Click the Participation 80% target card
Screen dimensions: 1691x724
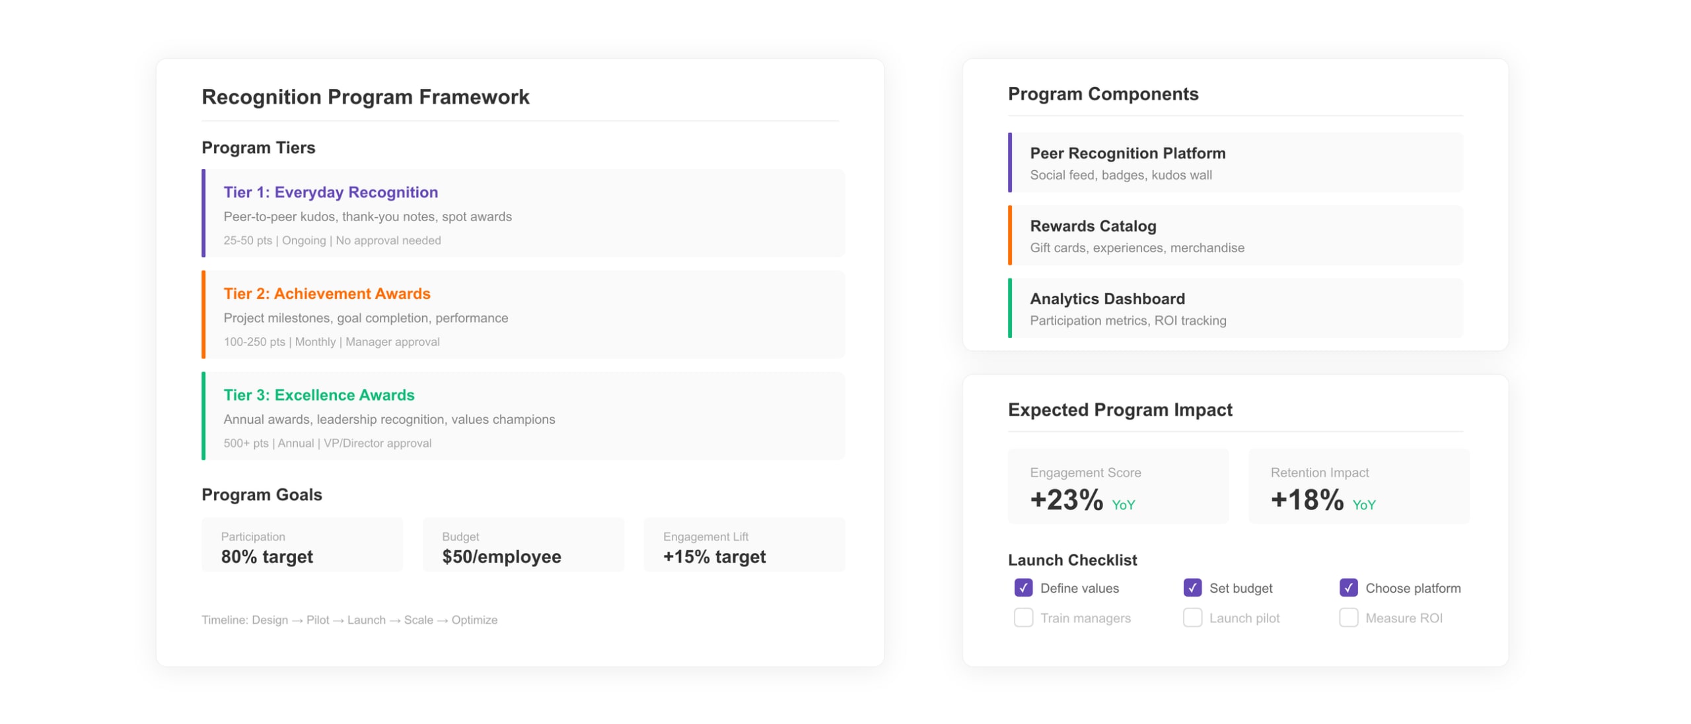click(302, 544)
